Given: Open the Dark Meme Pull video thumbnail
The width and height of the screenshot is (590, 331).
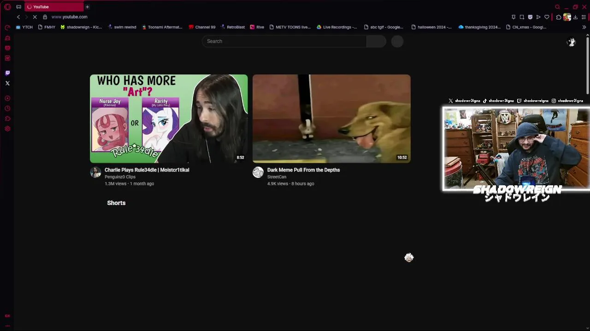Looking at the screenshot, I should click(331, 119).
